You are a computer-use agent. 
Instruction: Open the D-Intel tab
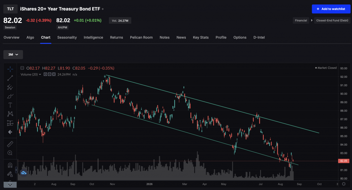[259, 37]
